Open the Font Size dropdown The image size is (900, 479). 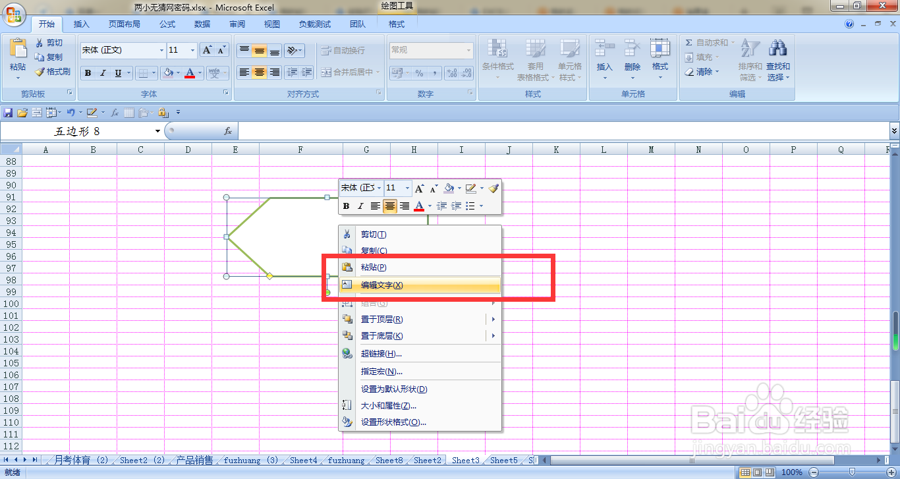[191, 50]
